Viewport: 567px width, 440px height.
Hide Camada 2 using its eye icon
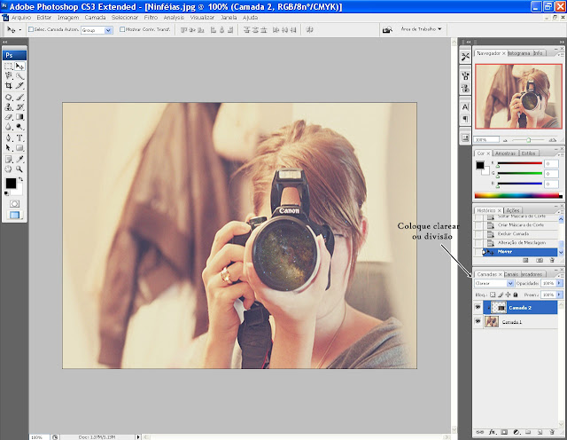pyautogui.click(x=479, y=307)
